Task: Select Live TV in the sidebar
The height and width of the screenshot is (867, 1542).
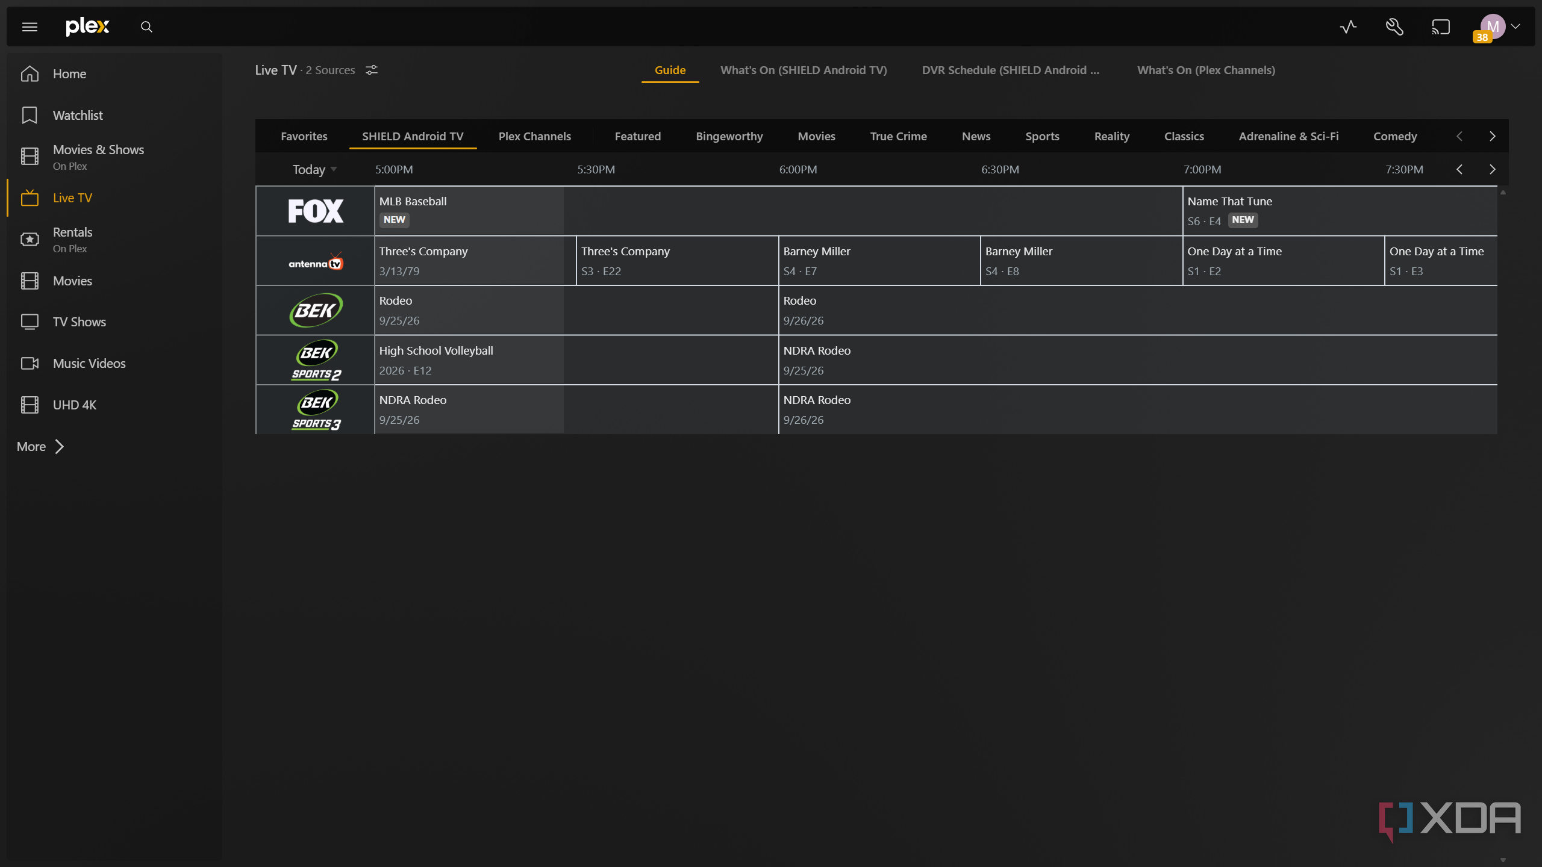Action: coord(72,197)
